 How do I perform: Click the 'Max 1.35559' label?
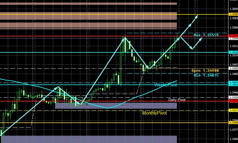click(206, 35)
